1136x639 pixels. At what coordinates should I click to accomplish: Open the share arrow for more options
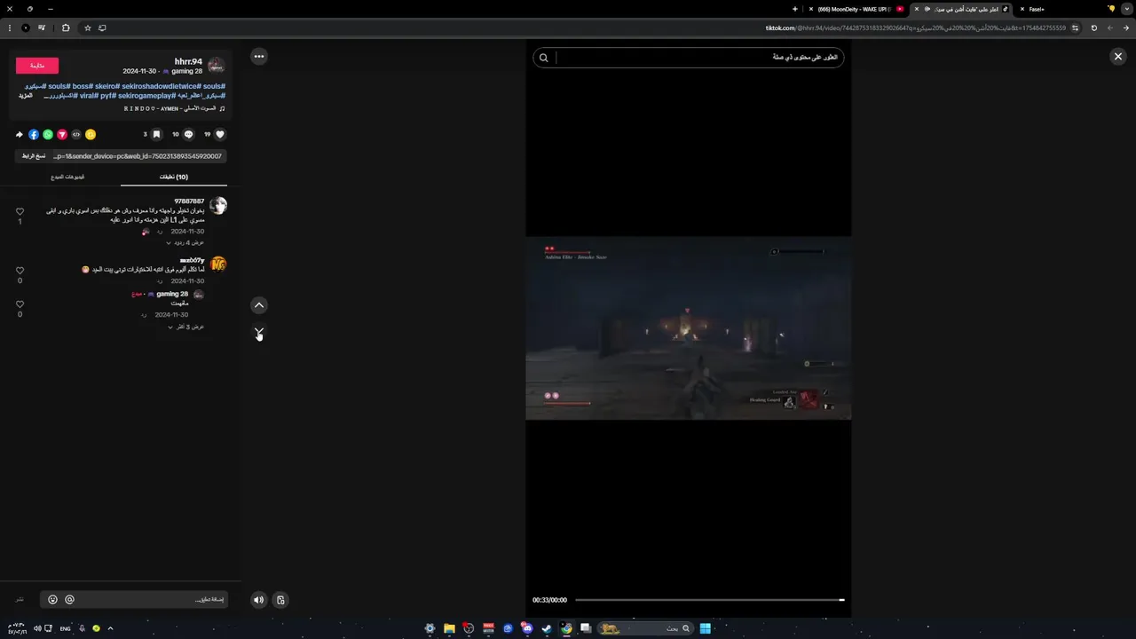coord(20,135)
